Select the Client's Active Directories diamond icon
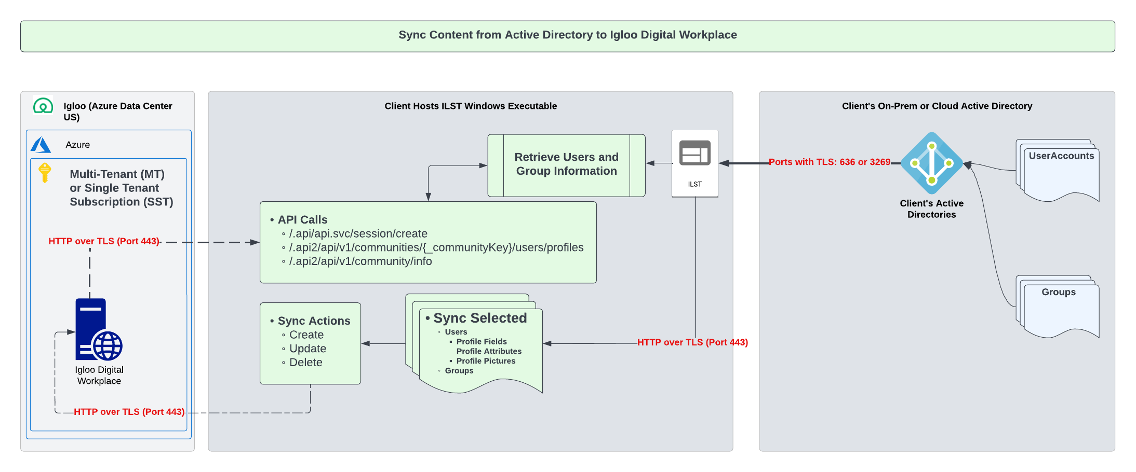1136x472 pixels. [931, 163]
